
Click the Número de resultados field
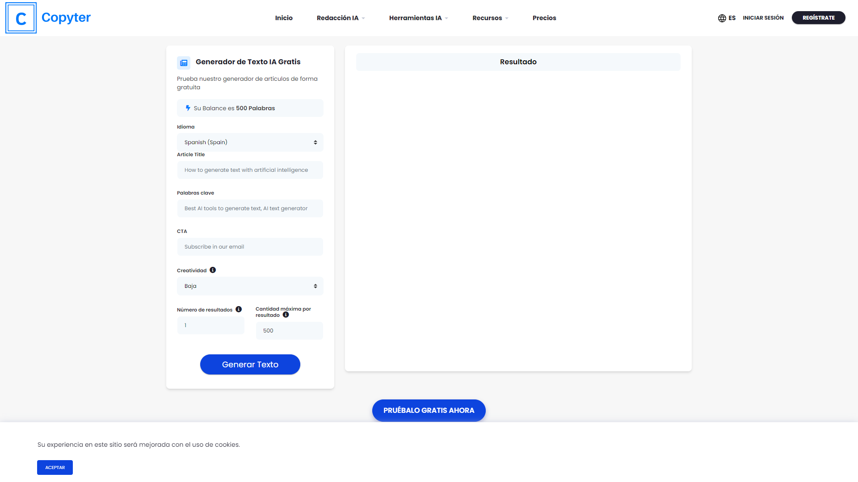[211, 325]
